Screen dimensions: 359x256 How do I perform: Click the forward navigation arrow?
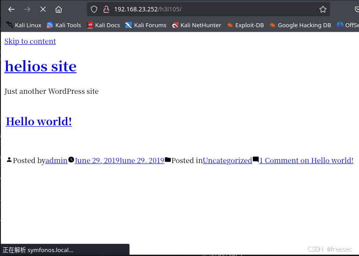pyautogui.click(x=27, y=9)
